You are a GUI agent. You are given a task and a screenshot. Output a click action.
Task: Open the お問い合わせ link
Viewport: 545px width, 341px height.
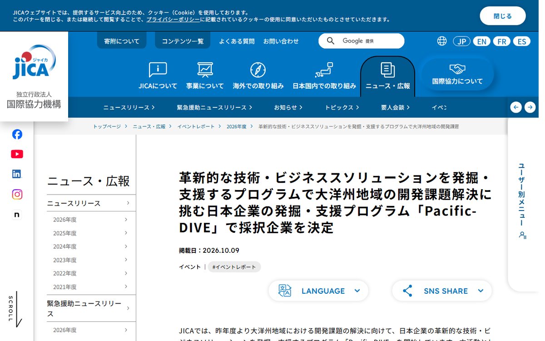tap(281, 41)
